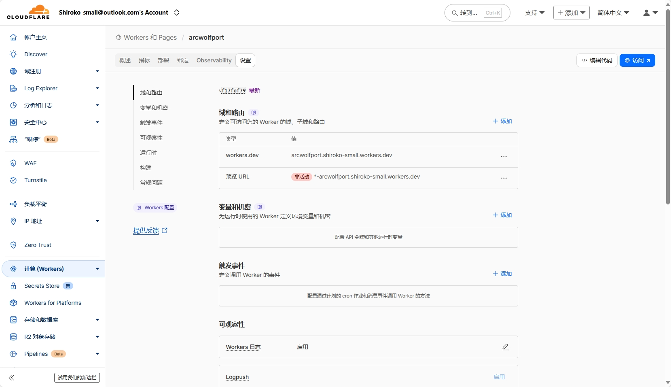Image resolution: width=671 pixels, height=387 pixels.
Task: Click the WAF shield icon
Action: pos(13,163)
